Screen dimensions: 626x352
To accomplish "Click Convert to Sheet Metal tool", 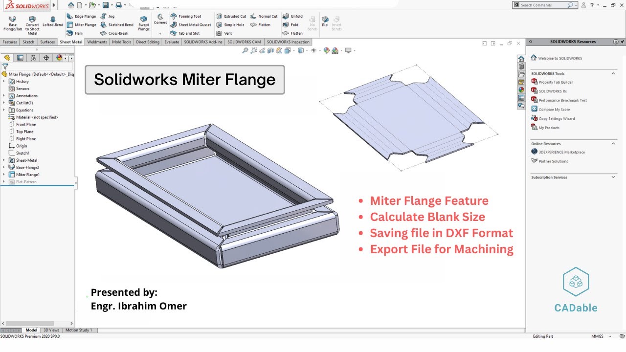I will [x=32, y=24].
